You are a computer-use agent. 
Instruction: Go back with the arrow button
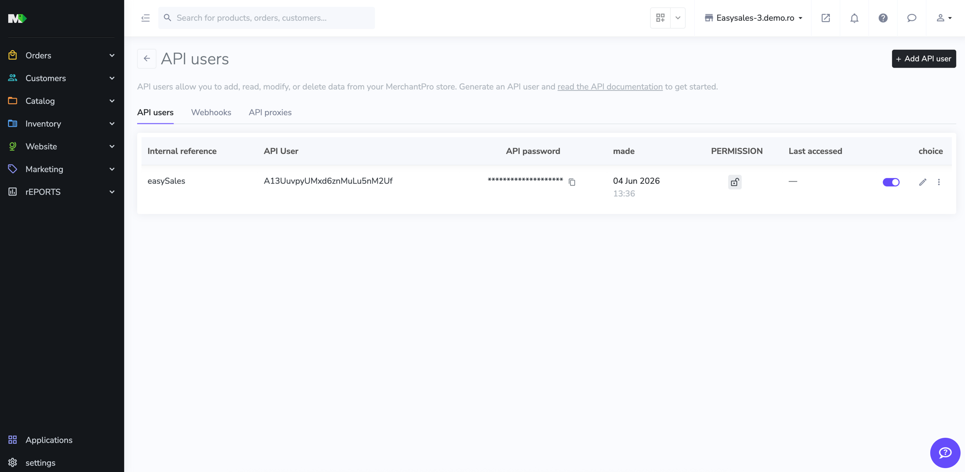pos(147,58)
